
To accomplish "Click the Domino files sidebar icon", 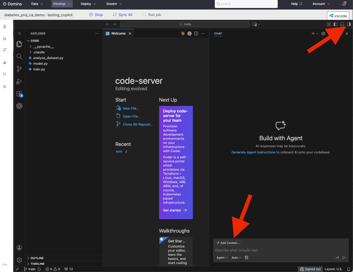I will [5, 27].
